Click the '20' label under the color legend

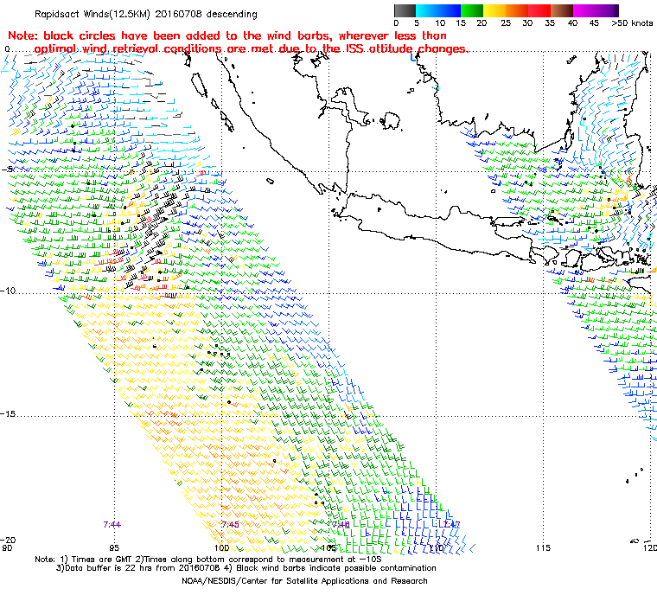[x=482, y=23]
